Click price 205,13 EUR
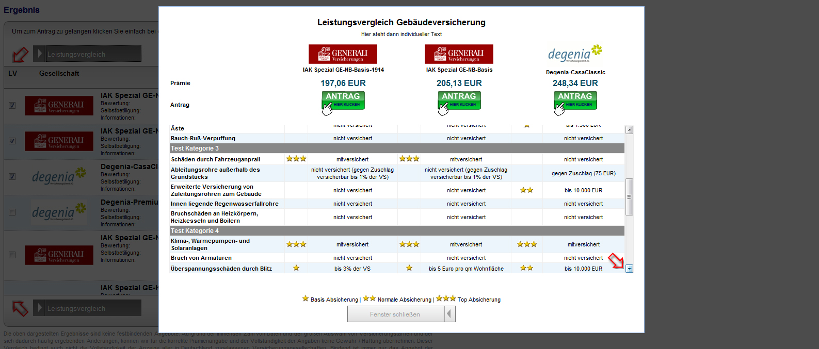This screenshot has width=819, height=349. 459,83
